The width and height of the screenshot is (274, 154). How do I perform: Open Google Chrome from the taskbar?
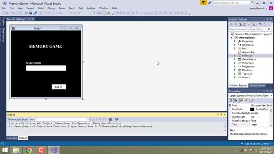coord(29,150)
